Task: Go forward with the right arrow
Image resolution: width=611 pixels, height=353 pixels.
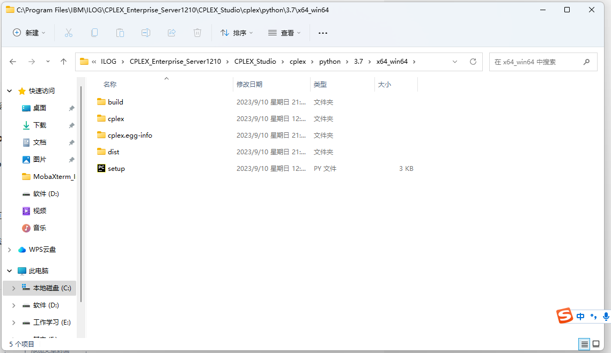Action: pos(32,62)
